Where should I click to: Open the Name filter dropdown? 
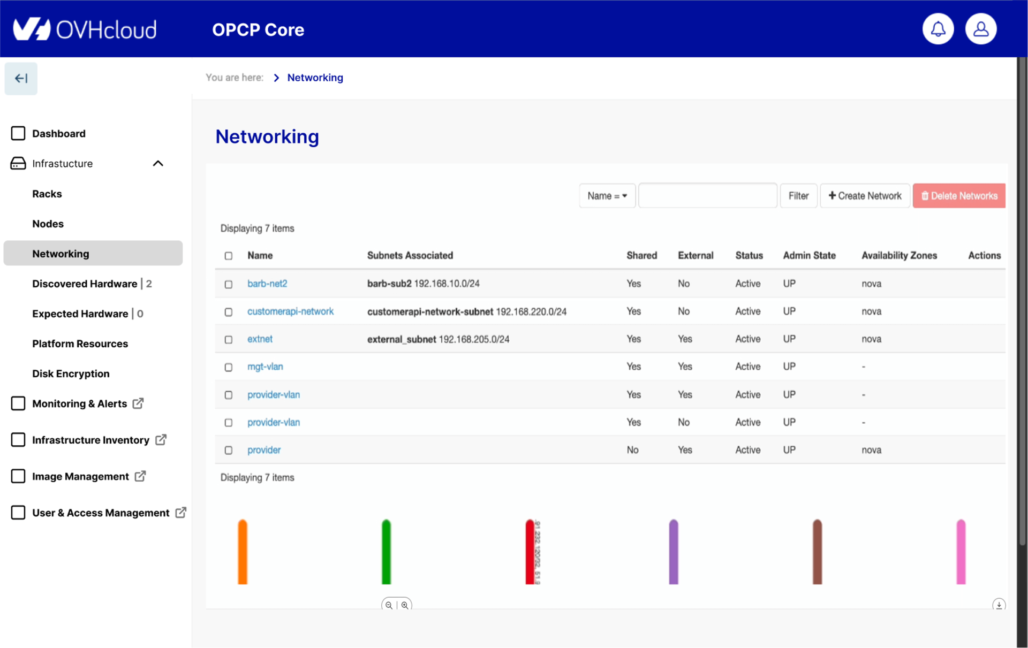pos(607,195)
